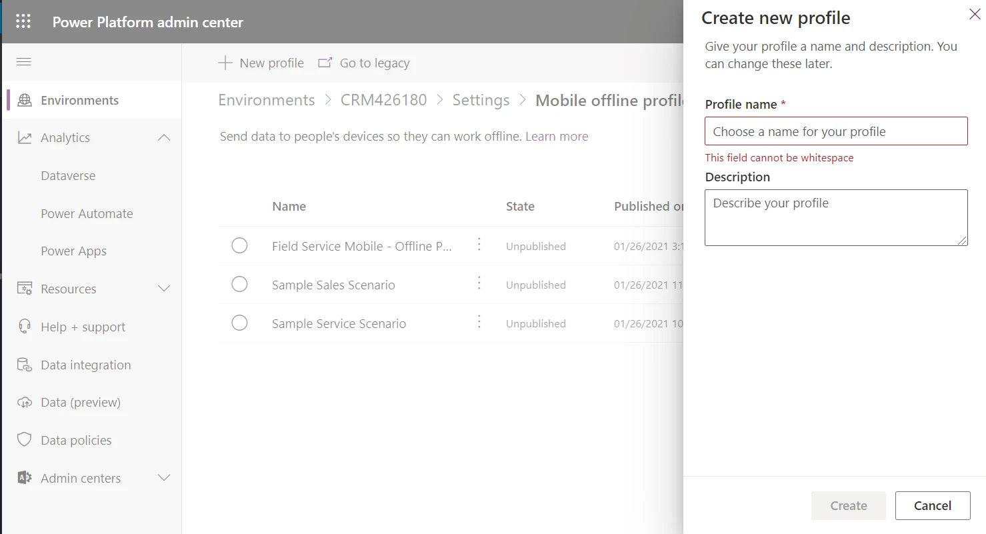Click the Data integration icon
This screenshot has width=986, height=534.
[25, 365]
